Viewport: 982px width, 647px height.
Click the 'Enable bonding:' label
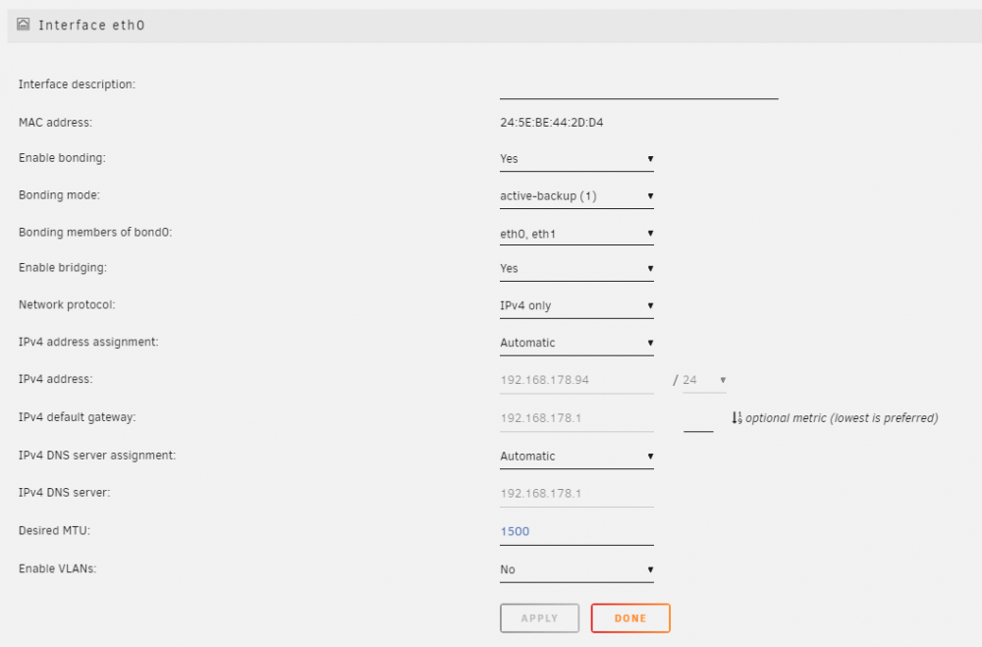pyautogui.click(x=62, y=158)
